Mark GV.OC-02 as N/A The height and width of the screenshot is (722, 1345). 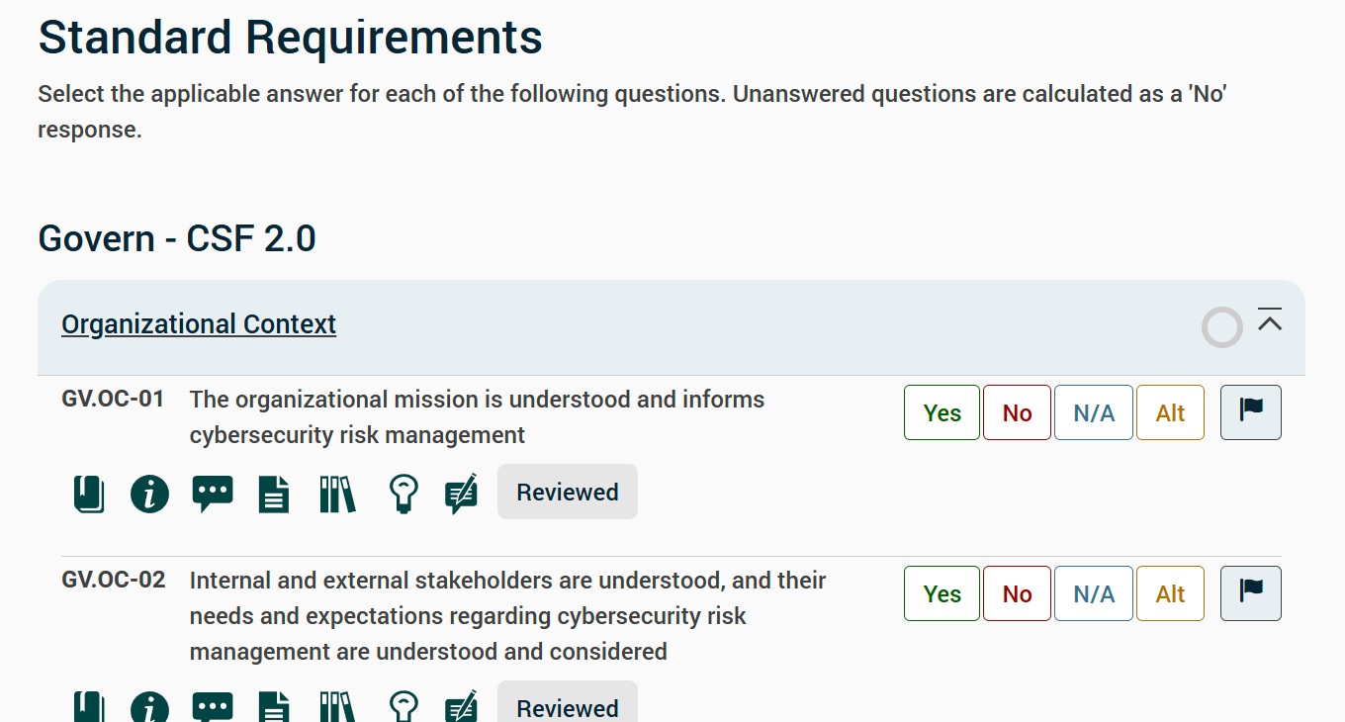pos(1094,593)
